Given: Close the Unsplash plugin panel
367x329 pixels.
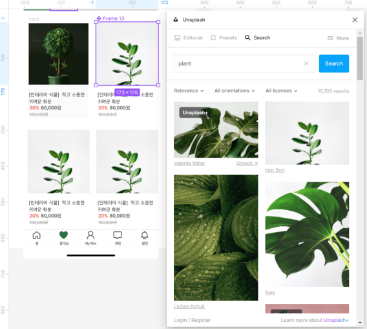Looking at the screenshot, I should [355, 19].
